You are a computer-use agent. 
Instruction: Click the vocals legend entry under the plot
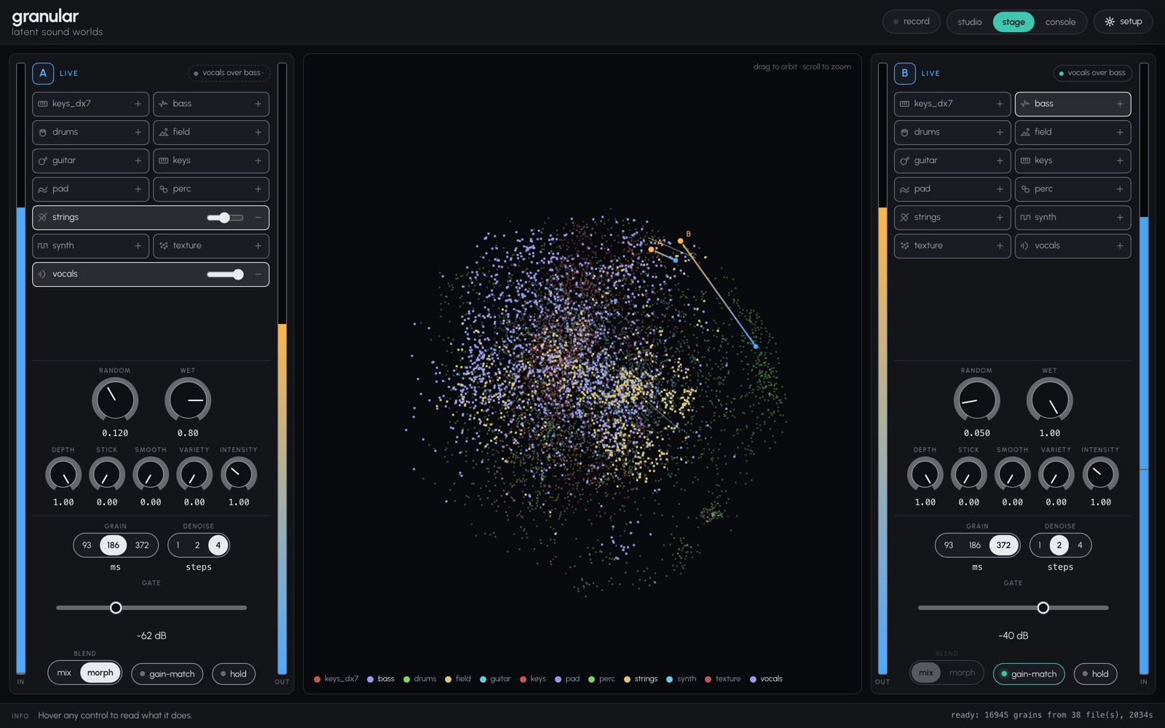pos(766,679)
